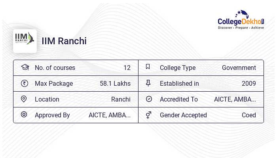Click the pushpin Established in icon
This screenshot has width=277, height=158.
[148, 83]
